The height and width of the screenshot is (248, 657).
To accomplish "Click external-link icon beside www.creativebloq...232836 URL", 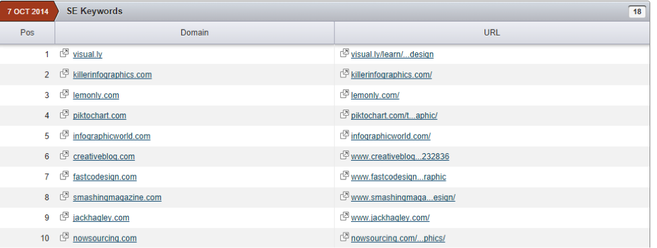I will [x=344, y=155].
